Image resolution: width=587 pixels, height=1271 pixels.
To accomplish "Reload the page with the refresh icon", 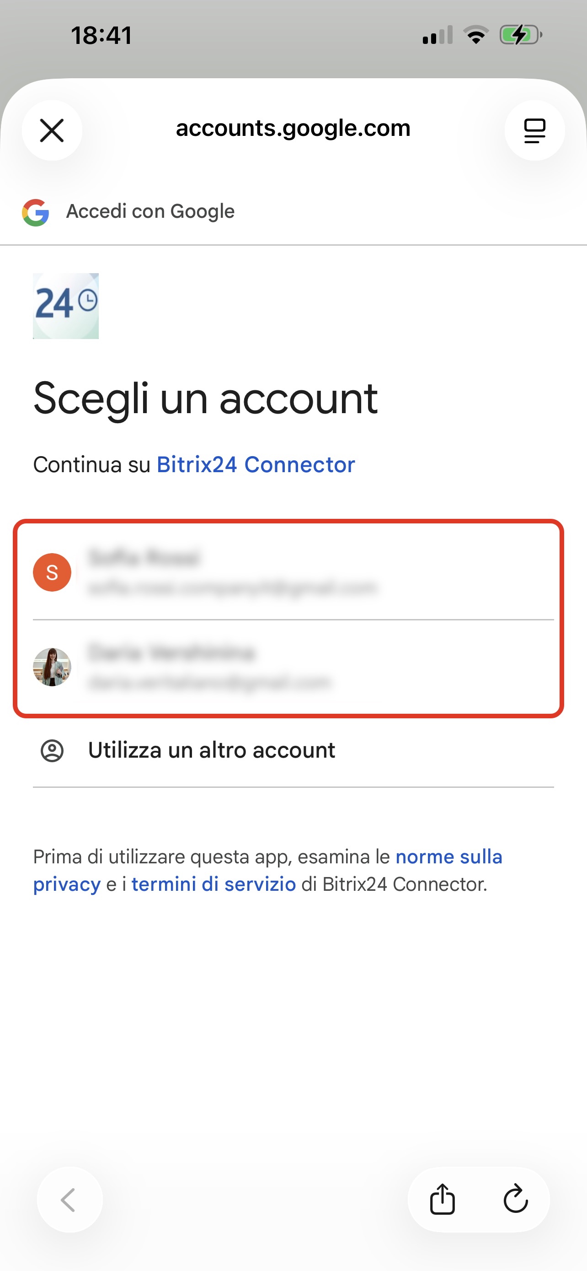I will [x=516, y=1199].
